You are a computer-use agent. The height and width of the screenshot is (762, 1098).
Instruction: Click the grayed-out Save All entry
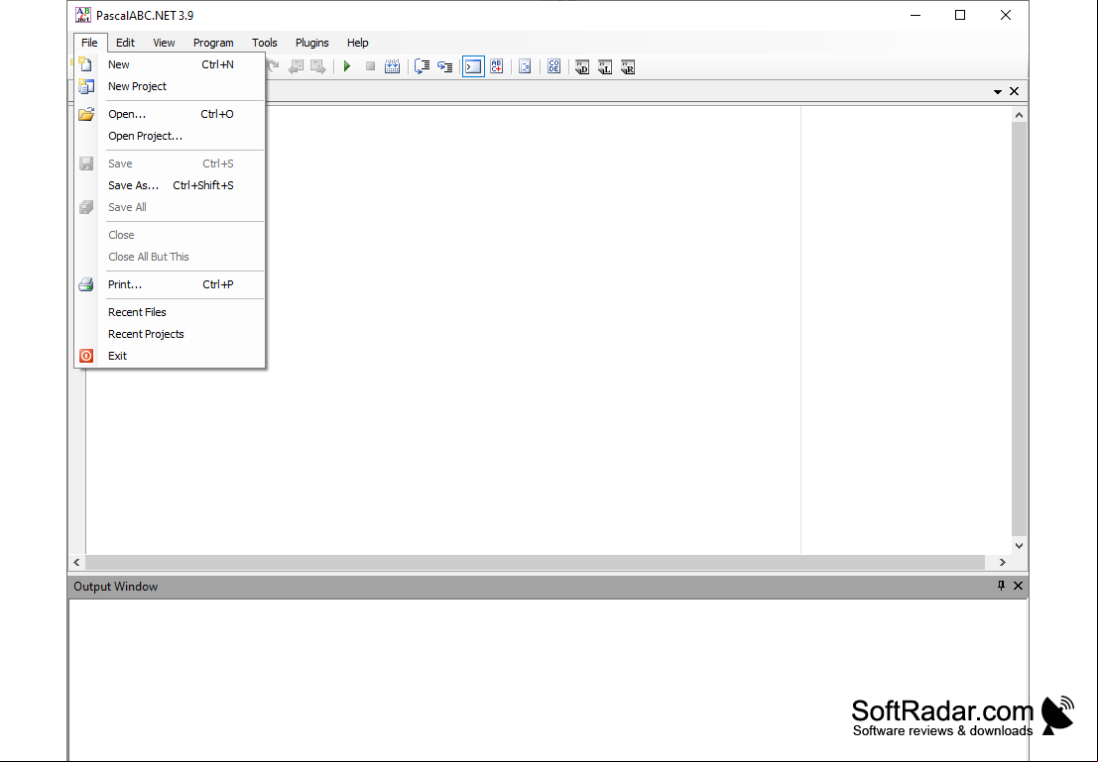click(x=170, y=207)
